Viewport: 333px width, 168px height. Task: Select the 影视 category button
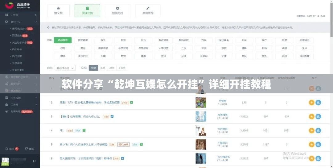coord(284,56)
